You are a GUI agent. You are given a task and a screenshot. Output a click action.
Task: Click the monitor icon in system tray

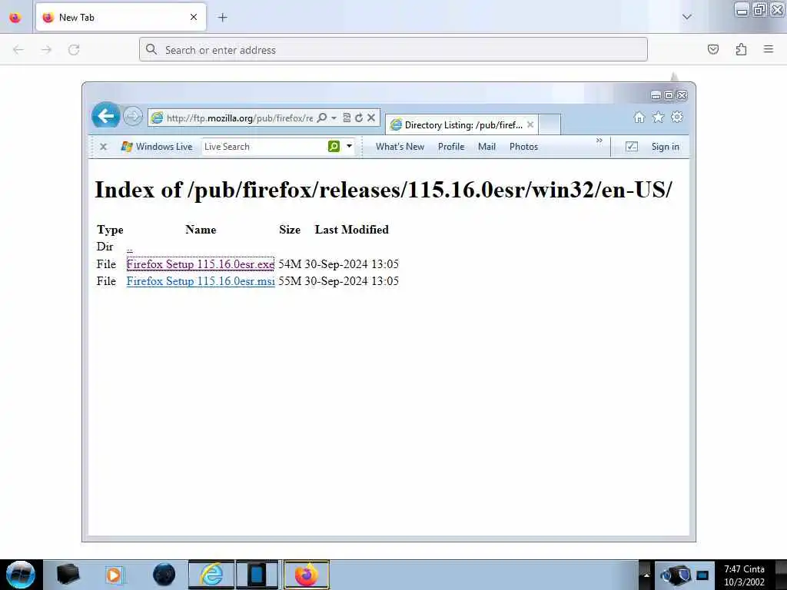pyautogui.click(x=702, y=575)
